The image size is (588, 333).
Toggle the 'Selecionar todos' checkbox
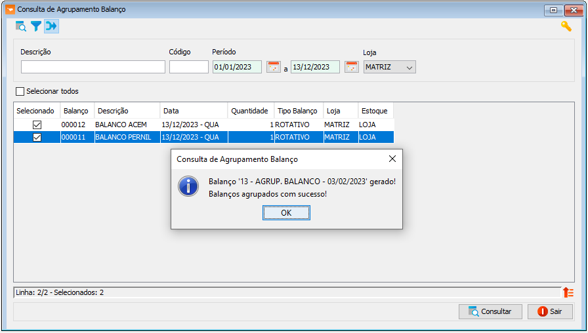click(20, 91)
